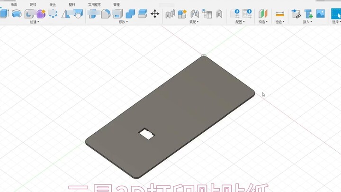Switch to the 实用程序 tab
Viewport: 341px width, 192px height.
94,5
